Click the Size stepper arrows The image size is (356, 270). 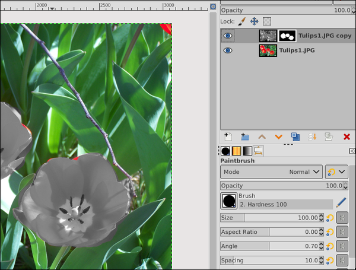click(321, 218)
